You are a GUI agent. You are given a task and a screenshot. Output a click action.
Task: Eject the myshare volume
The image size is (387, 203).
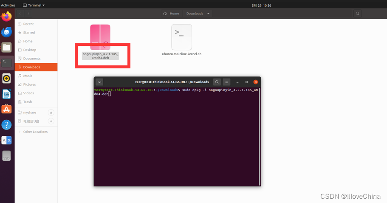click(x=51, y=113)
